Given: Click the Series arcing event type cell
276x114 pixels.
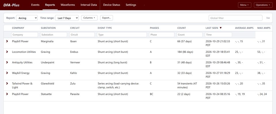Looking at the screenshot, I should pos(118,85).
